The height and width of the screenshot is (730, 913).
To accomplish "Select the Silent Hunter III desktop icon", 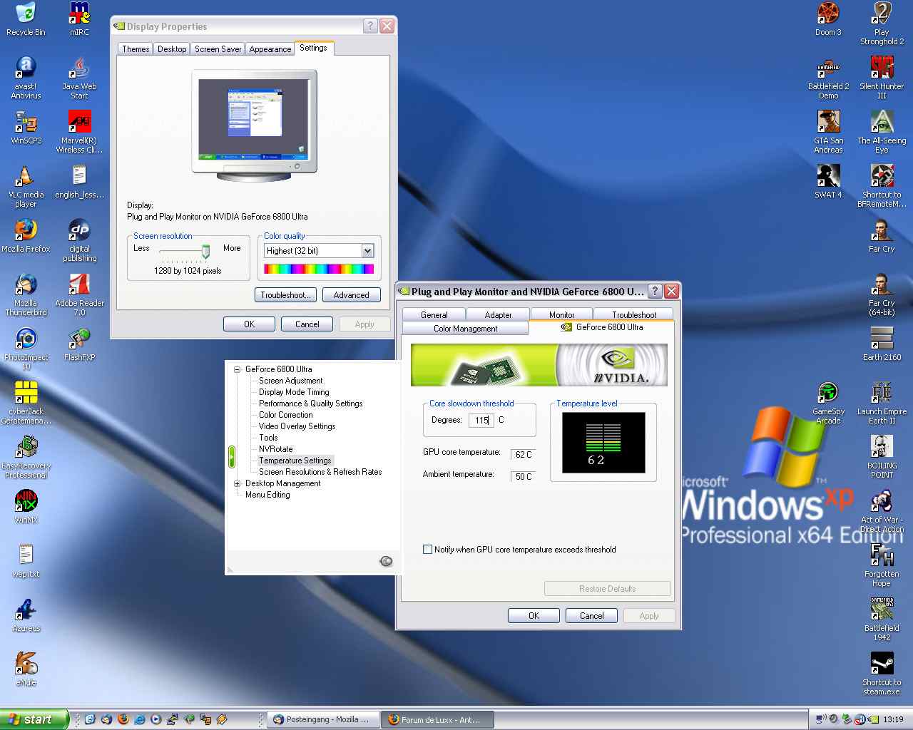I will 882,78.
